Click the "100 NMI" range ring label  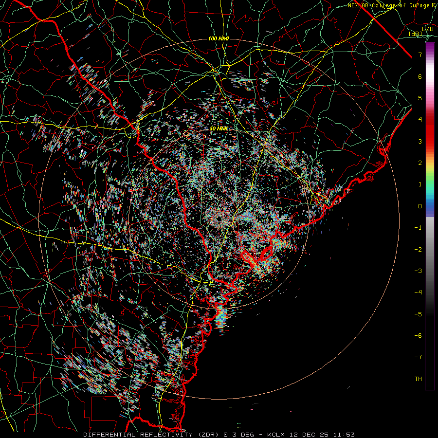[x=219, y=38]
